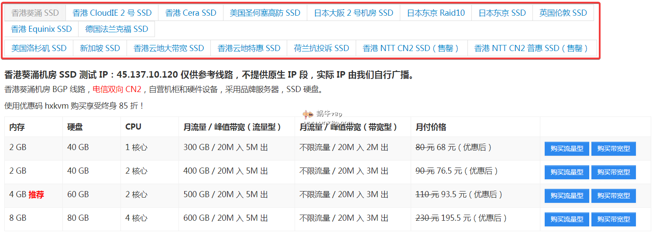Open the 香港 Cera SSD tab
The image size is (656, 236).
pyautogui.click(x=191, y=13)
